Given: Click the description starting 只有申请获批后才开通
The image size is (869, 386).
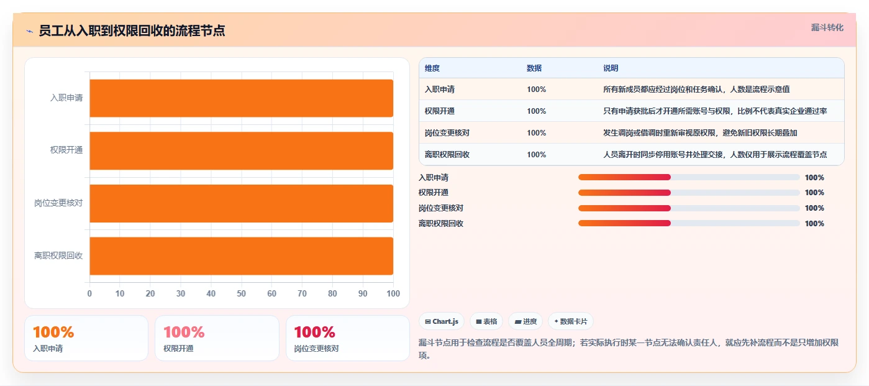Looking at the screenshot, I should pos(715,111).
